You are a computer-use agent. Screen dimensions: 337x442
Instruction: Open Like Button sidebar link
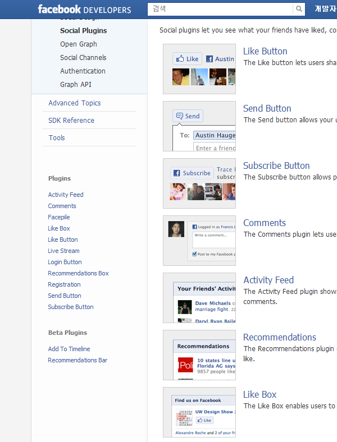tap(63, 240)
